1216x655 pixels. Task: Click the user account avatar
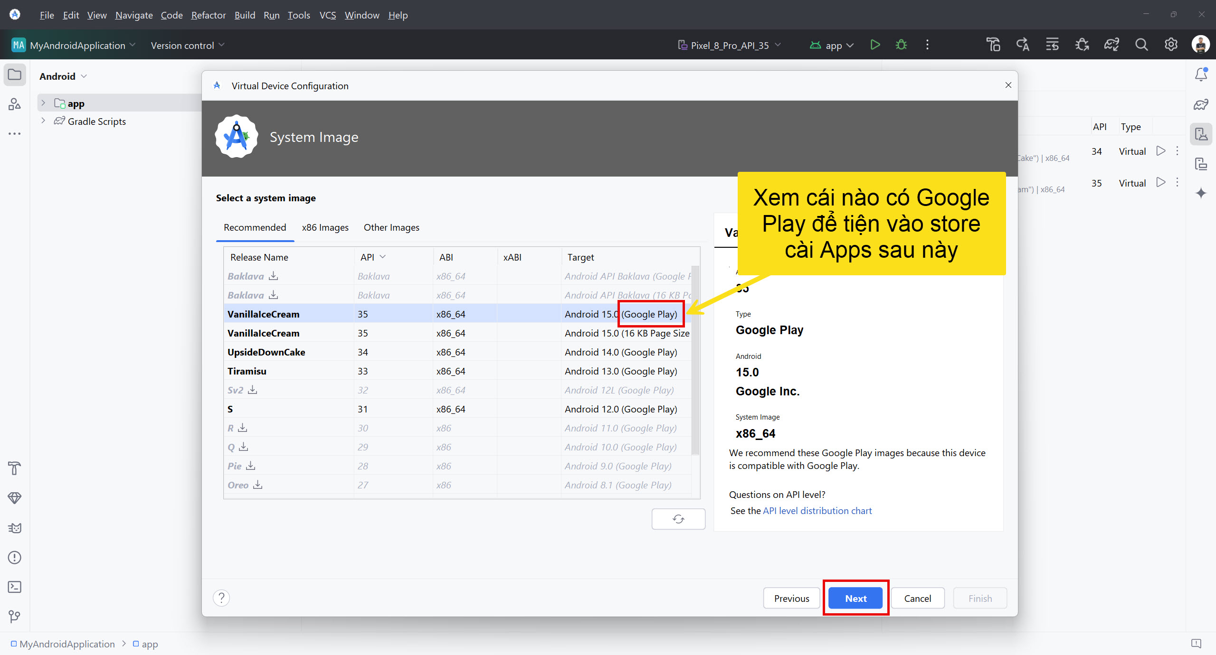pyautogui.click(x=1200, y=45)
